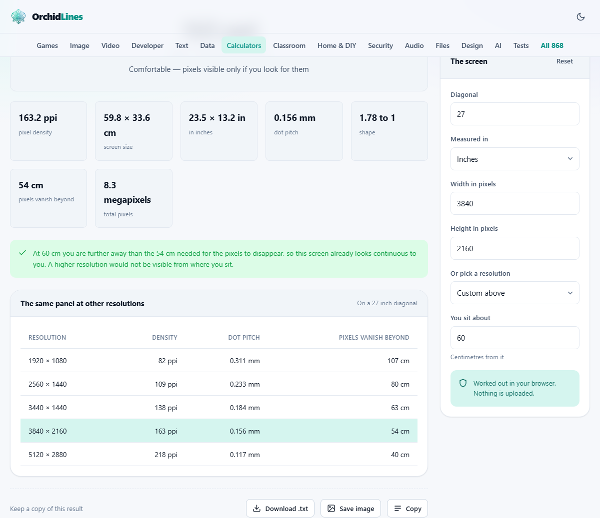Click the green checkmark in the success message

coord(22,253)
